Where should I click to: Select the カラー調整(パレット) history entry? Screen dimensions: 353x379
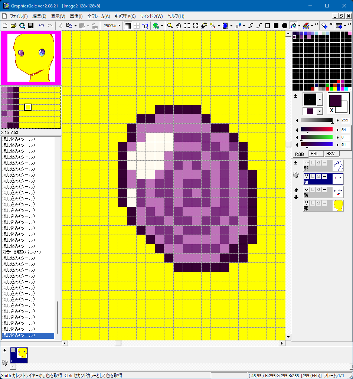[22, 252]
